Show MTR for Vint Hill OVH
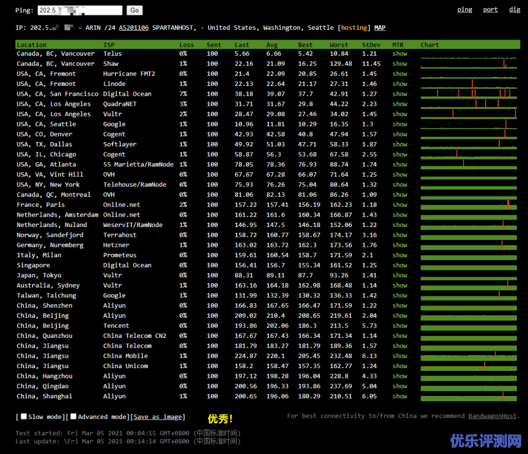Viewport: 528px width, 454px height. pos(400,175)
